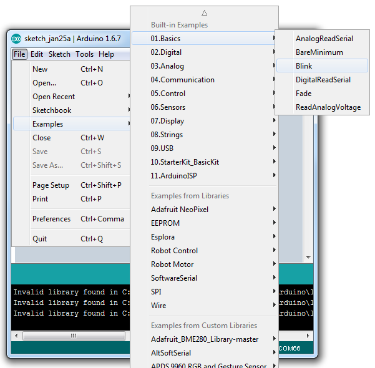375x368 pixels.
Task: Expand Adafruit_BME280_Library-master examples
Action: tap(204, 339)
